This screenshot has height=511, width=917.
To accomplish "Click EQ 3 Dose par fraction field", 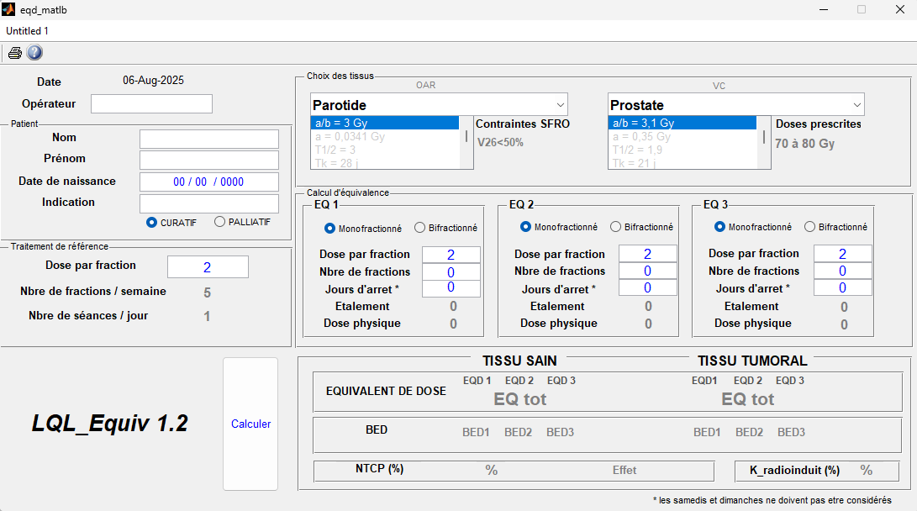I will click(842, 253).
